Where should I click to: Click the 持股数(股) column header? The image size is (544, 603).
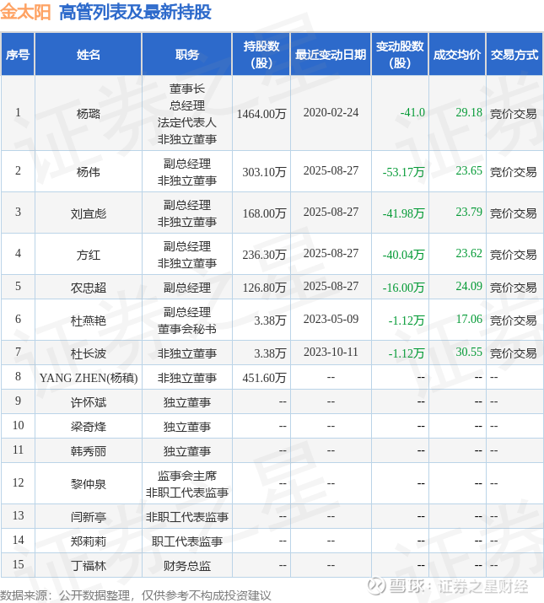pos(261,54)
